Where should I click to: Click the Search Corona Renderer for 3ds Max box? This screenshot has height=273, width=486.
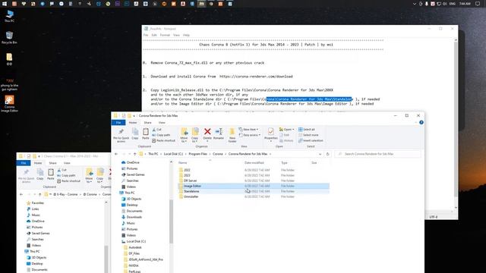[378, 154]
